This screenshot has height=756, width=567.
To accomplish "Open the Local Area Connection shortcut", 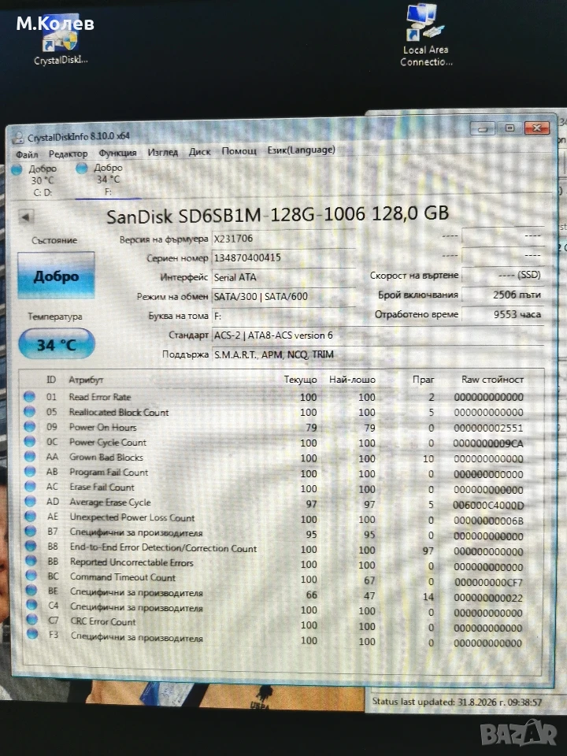I will [x=426, y=36].
